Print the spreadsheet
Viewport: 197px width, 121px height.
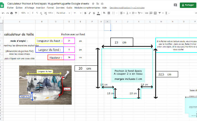[12, 13]
